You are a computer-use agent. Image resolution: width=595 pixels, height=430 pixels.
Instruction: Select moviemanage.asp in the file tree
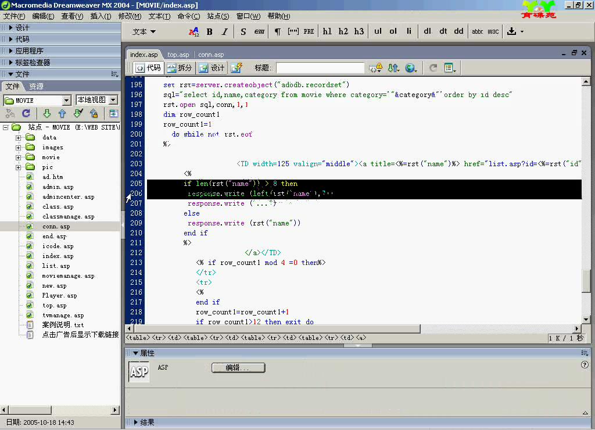pos(69,275)
